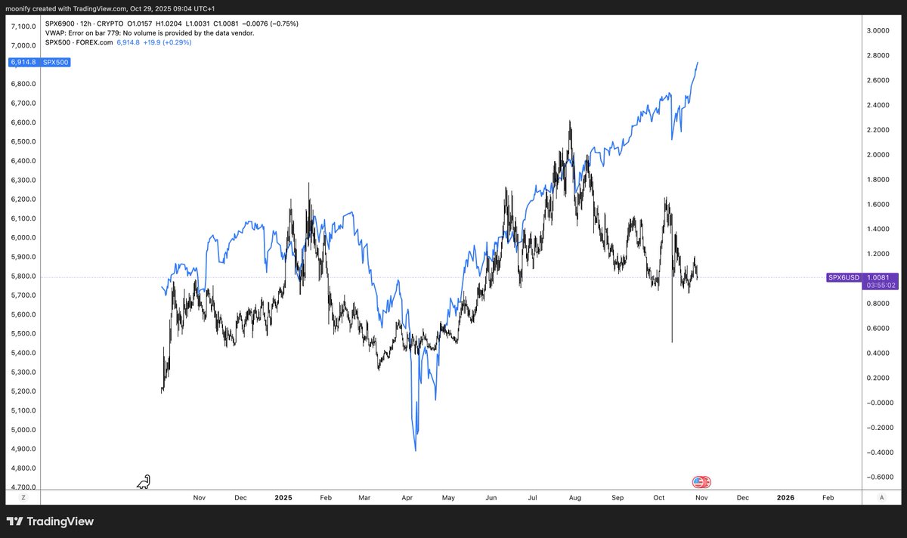Click the 6,000.0 value on left price scale
Image resolution: width=907 pixels, height=538 pixels.
(23, 238)
